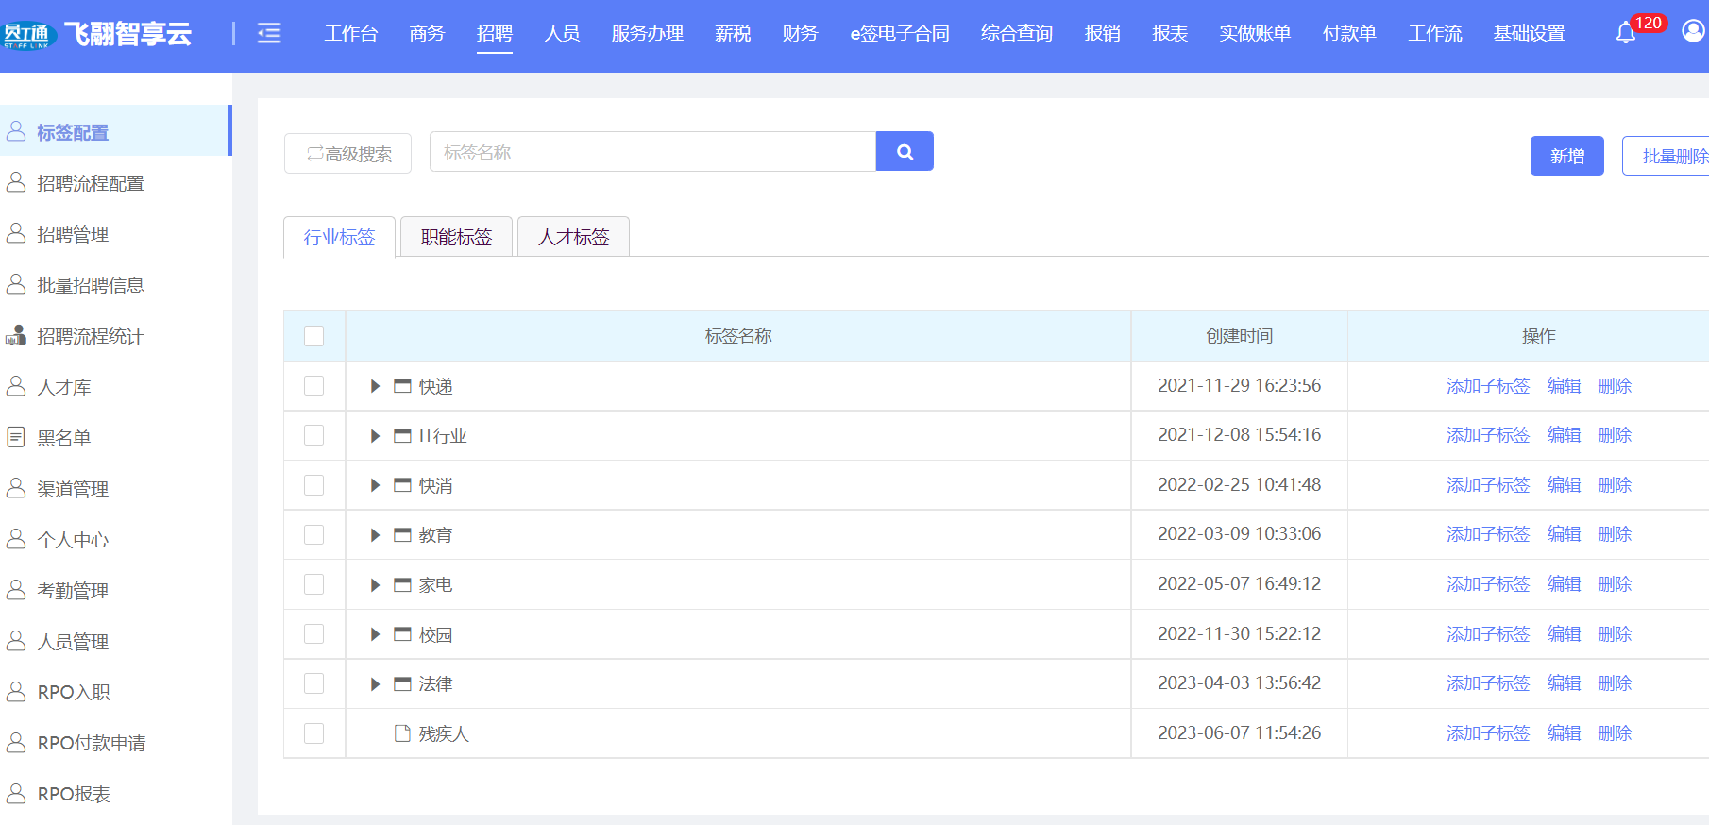Open the user profile avatar icon
Image resolution: width=1709 pixels, height=825 pixels.
point(1693,31)
